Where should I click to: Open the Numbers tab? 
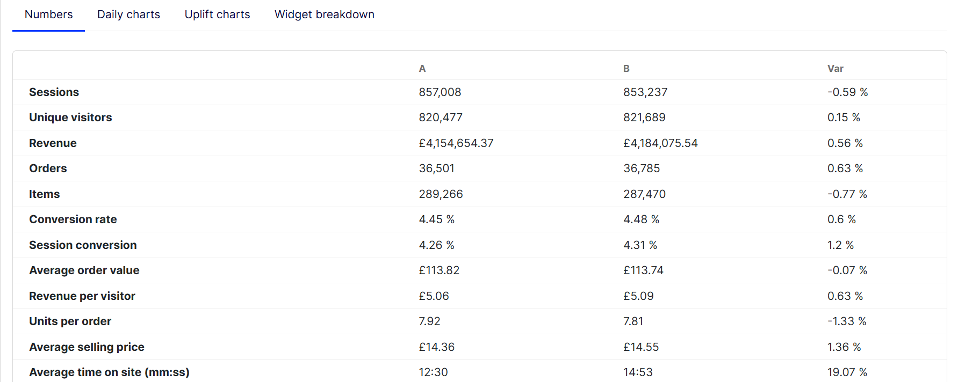[48, 14]
